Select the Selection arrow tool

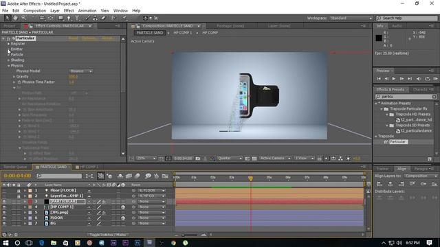8,18
